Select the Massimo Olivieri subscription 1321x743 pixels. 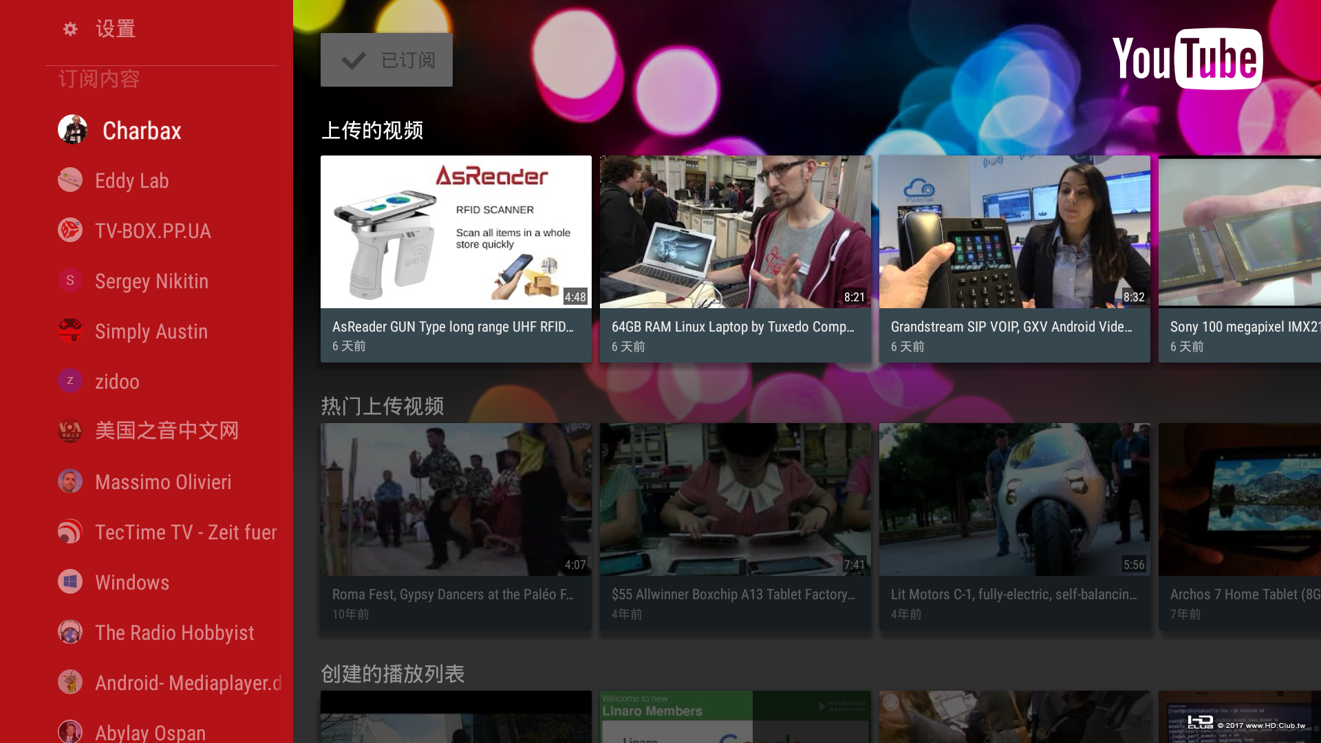[x=163, y=482]
